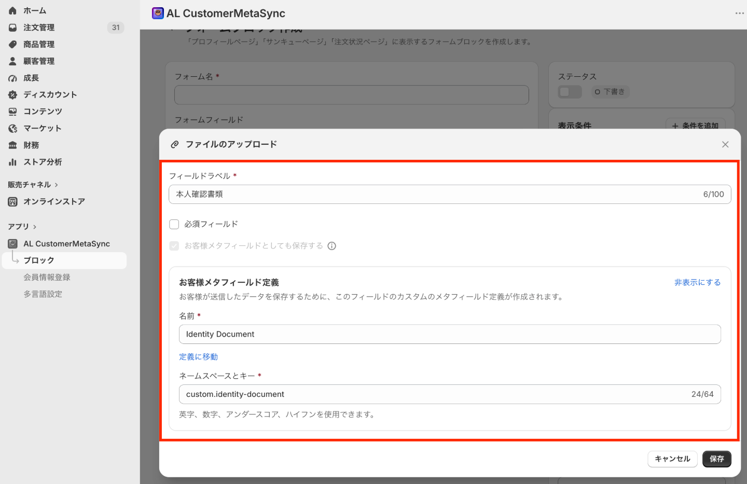Expand the 販売チャネル section chevron
Viewport: 747px width, 484px height.
[x=56, y=185]
